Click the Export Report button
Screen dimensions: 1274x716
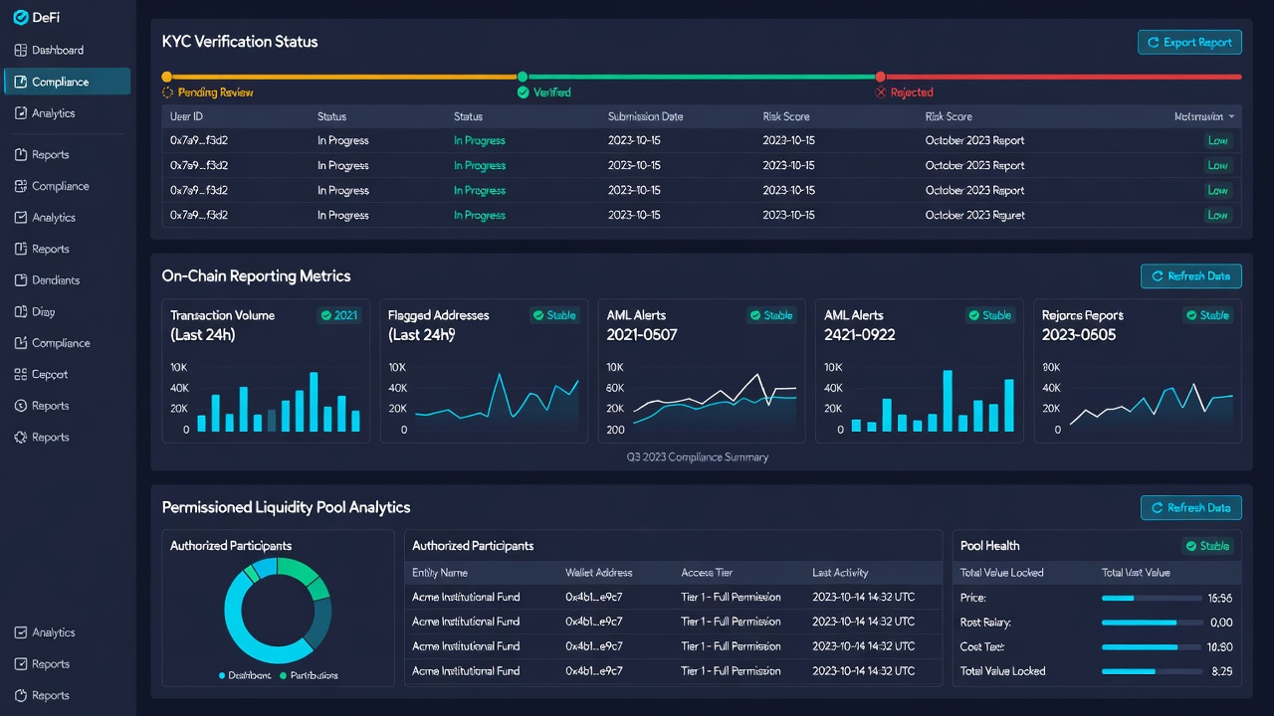click(1189, 43)
